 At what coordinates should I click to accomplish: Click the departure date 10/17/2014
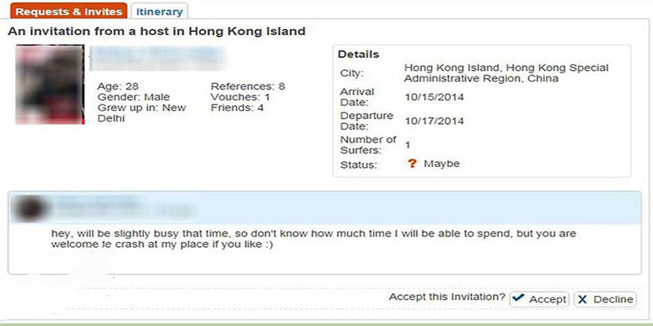(x=434, y=121)
